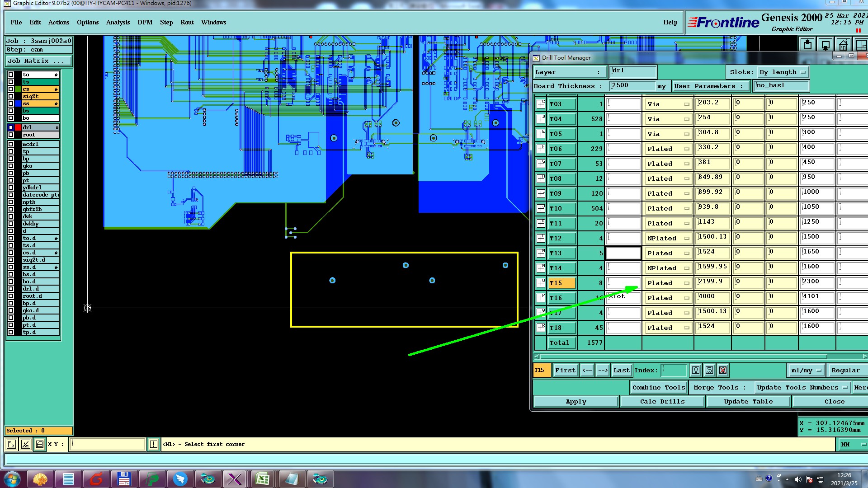Click the expand plus icon for tool T15
The height and width of the screenshot is (488, 868).
[x=541, y=283]
